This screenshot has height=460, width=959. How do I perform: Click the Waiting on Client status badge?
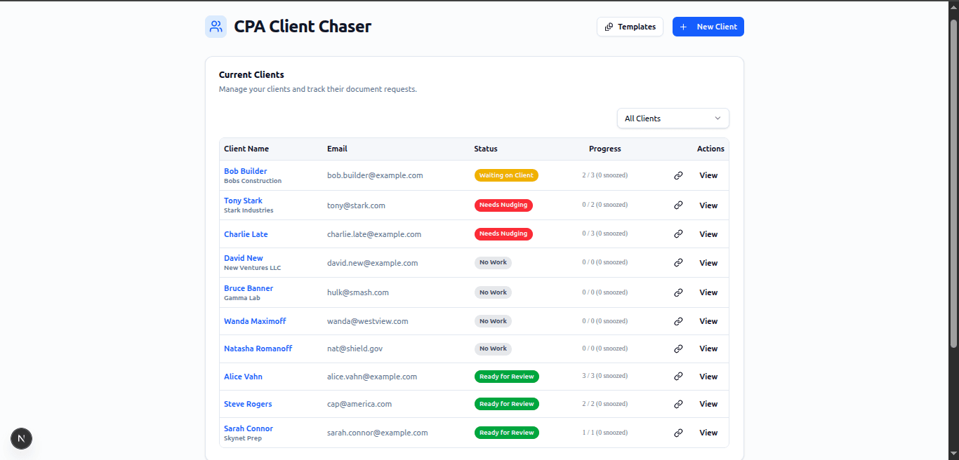[506, 175]
